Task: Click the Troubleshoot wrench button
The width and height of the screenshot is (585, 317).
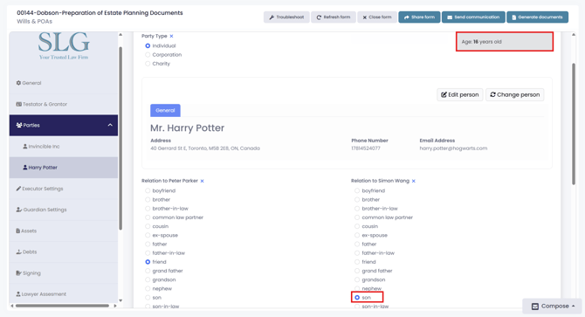Action: coord(286,17)
